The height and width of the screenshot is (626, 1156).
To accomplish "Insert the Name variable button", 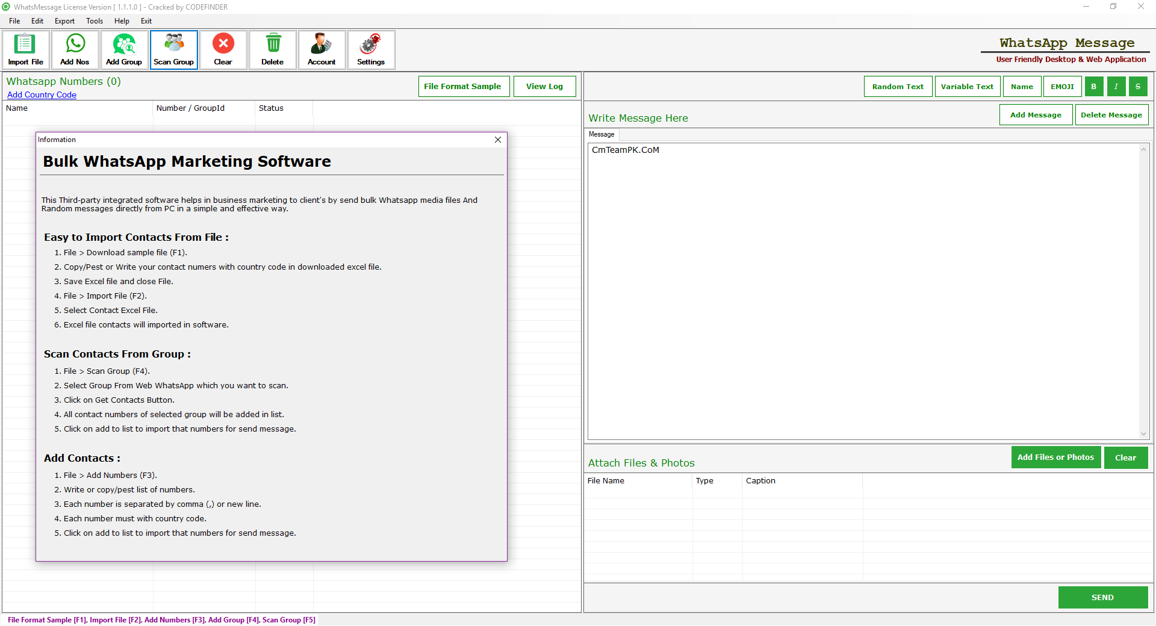I will [1022, 87].
